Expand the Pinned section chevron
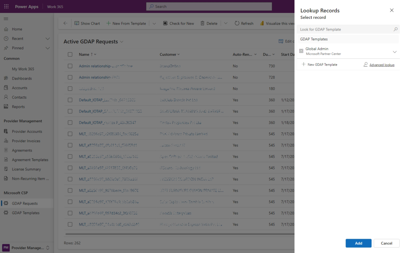The width and height of the screenshot is (402, 253). click(48, 48)
